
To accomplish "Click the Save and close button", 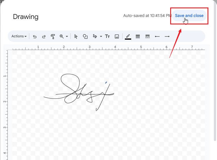I will (189, 16).
